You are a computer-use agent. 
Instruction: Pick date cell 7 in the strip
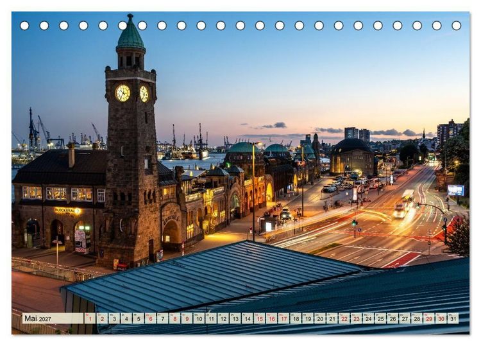click(163, 318)
